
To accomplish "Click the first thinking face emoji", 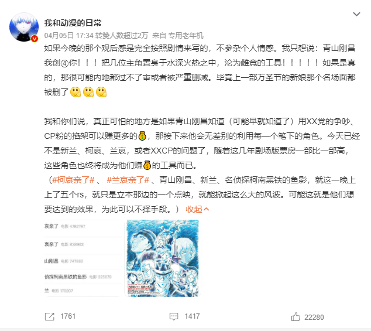I will pos(75,92).
